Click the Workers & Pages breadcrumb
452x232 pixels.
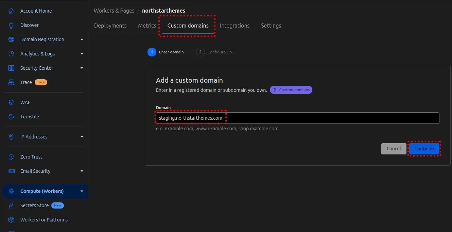114,11
